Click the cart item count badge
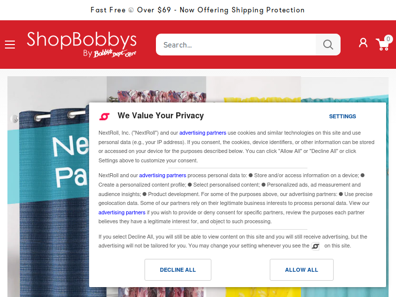The width and height of the screenshot is (396, 297). click(x=388, y=39)
